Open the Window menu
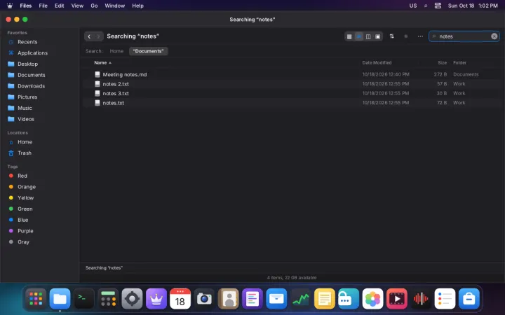 pyautogui.click(x=114, y=6)
